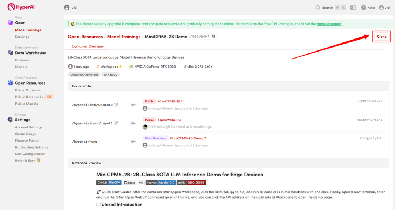Click the Settings heading in sidebar
This screenshot has width=395, height=210.
point(22,120)
